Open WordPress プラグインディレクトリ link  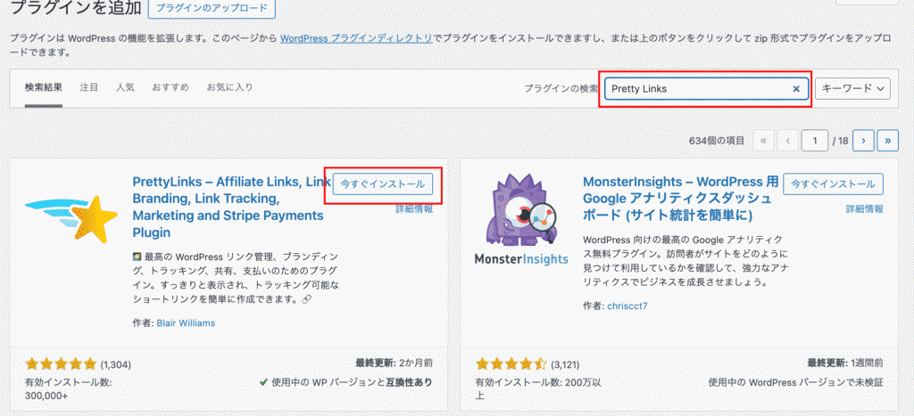[x=356, y=39]
